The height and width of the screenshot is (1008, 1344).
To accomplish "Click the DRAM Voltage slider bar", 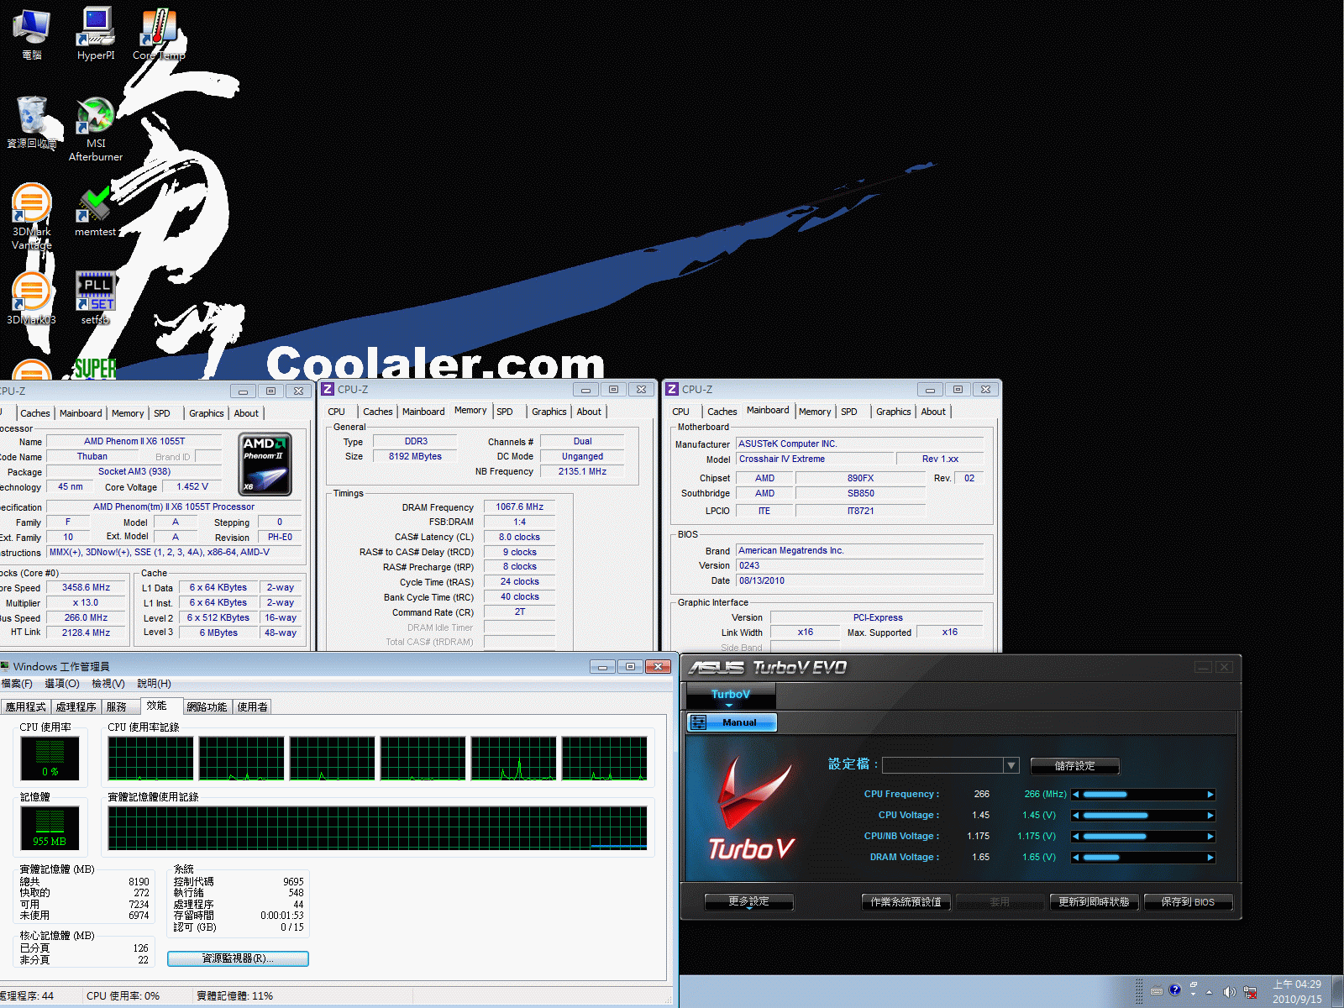I will click(1142, 858).
